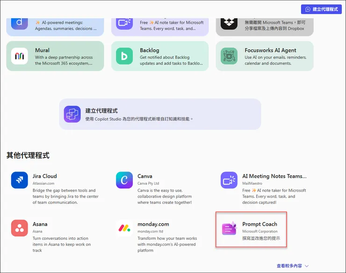This screenshot has height=273, width=346.
Task: Open the Mural card
Action: click(55, 56)
